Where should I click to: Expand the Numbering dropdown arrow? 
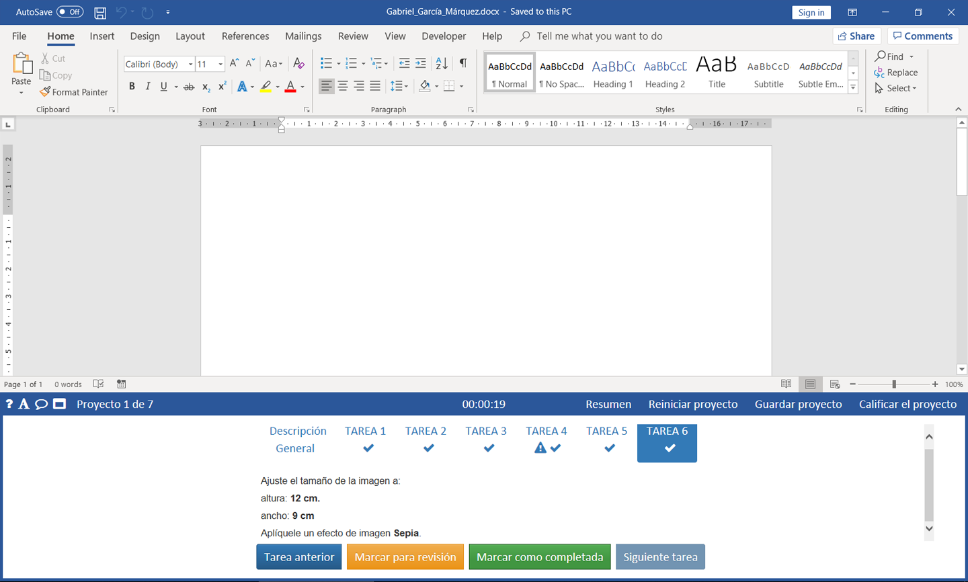tap(363, 64)
